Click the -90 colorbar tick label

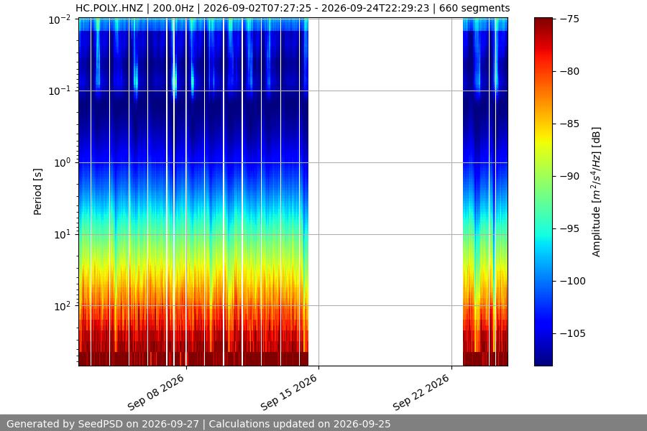click(569, 176)
